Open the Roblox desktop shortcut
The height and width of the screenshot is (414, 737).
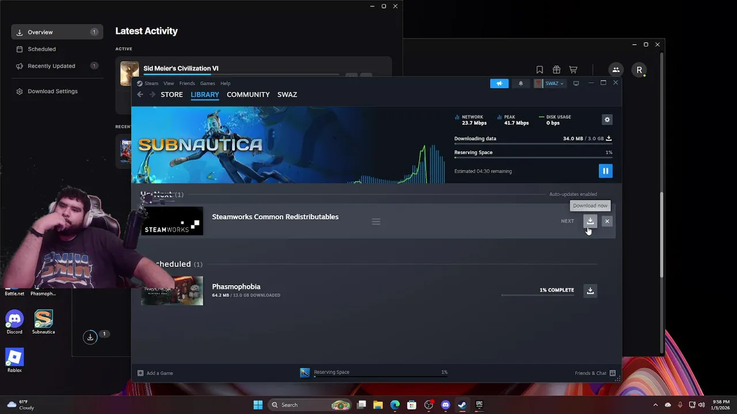point(14,361)
